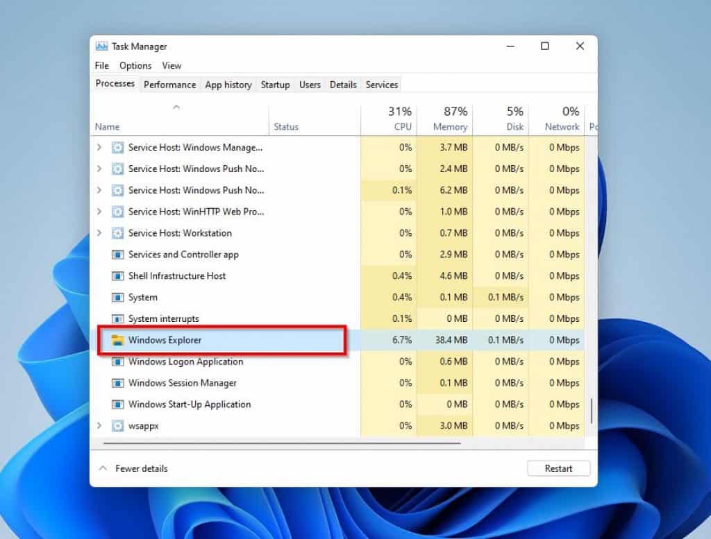This screenshot has height=539, width=711.
Task: Click the vertical scrollbar thumb
Action: pyautogui.click(x=592, y=411)
